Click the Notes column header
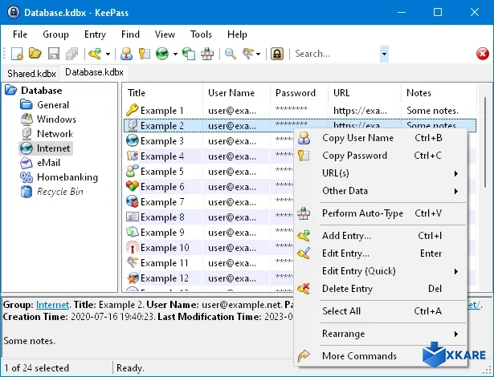The width and height of the screenshot is (494, 377). pos(439,93)
